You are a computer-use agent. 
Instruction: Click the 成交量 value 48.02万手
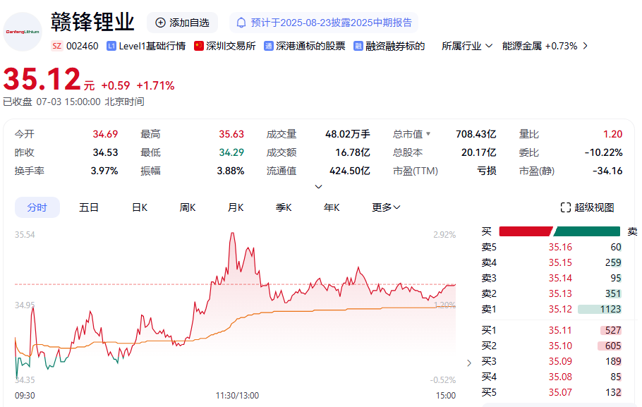pos(348,134)
